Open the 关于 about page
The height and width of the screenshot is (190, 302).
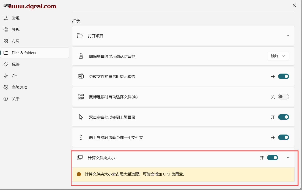(35, 99)
